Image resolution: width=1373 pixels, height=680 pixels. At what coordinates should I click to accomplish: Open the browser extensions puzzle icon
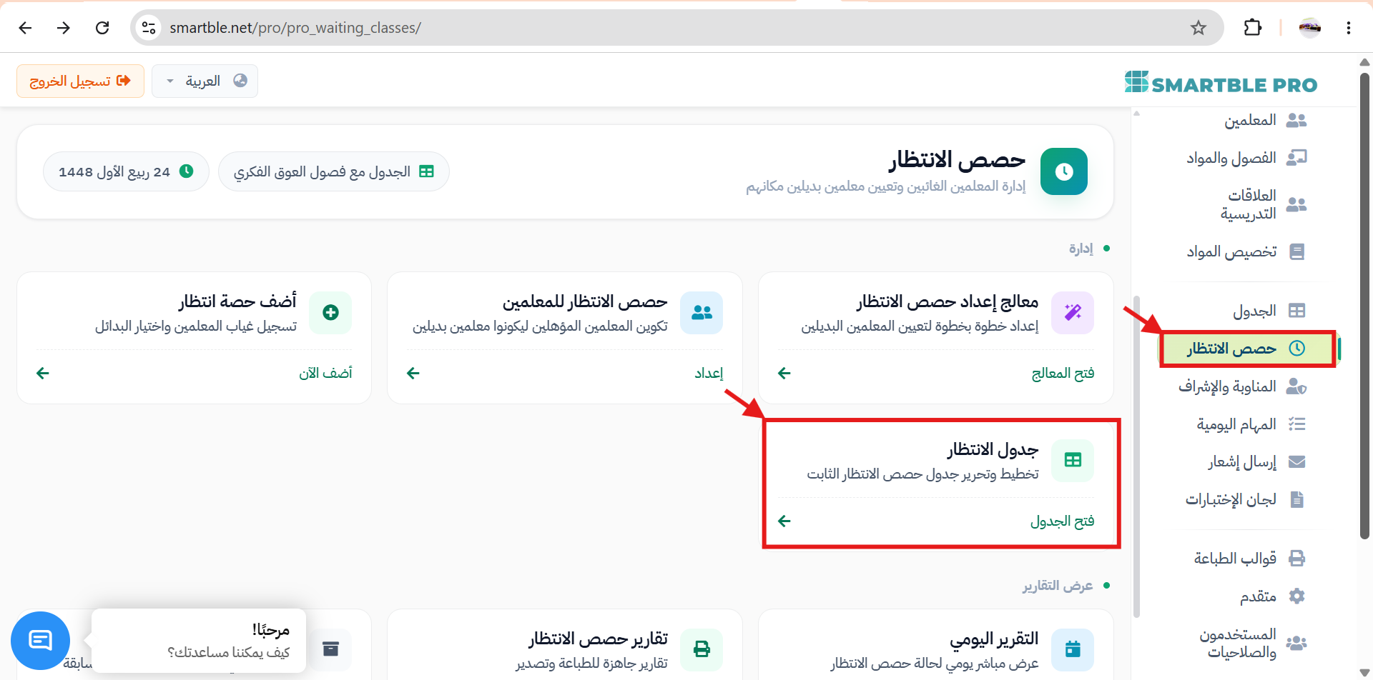click(x=1253, y=28)
